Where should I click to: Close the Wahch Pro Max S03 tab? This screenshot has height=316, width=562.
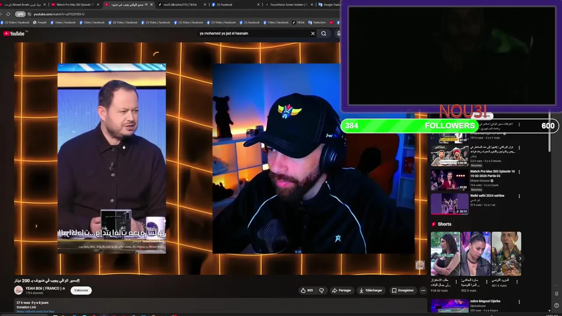98,4
